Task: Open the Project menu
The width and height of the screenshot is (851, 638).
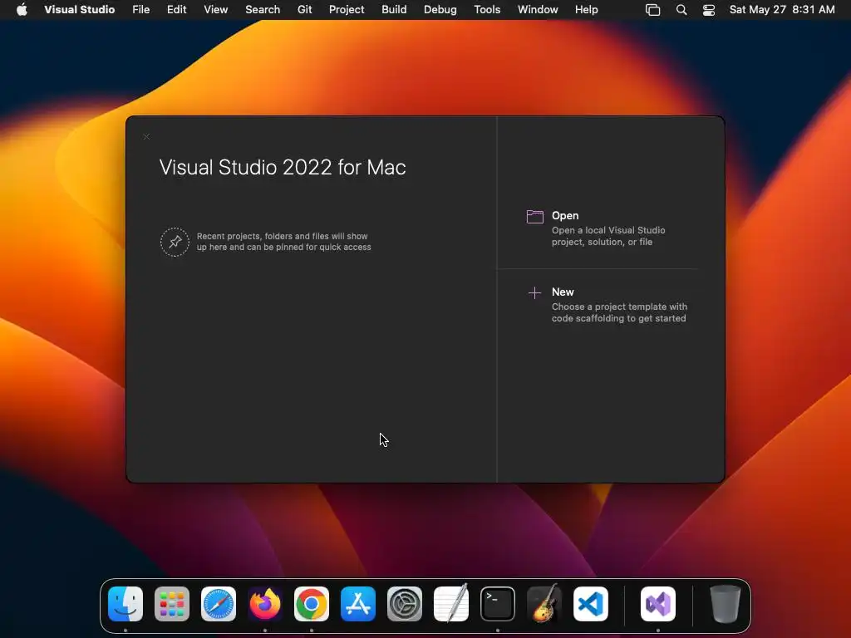Action: [347, 10]
